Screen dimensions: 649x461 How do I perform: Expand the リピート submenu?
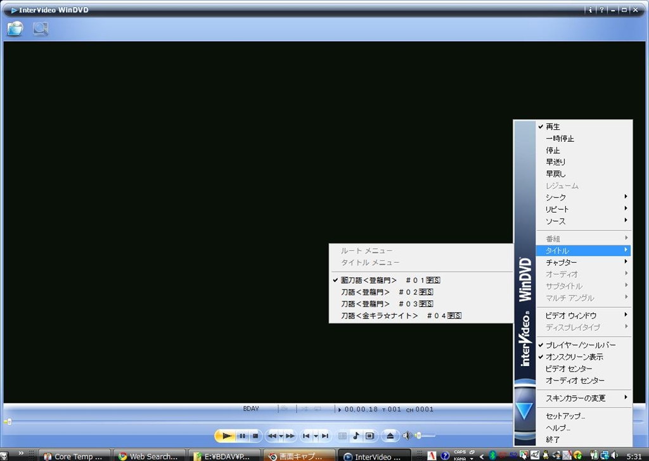point(584,209)
